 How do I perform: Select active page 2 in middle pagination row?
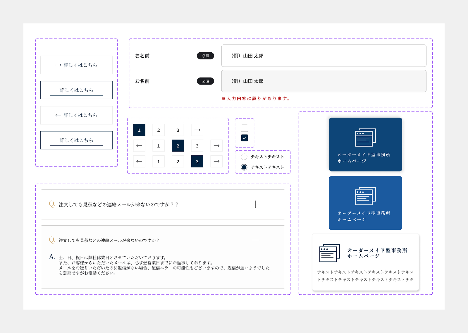[178, 146]
